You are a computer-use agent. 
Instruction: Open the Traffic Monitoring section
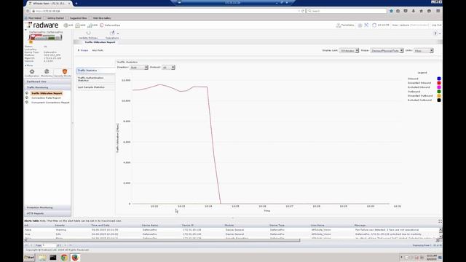(x=47, y=87)
